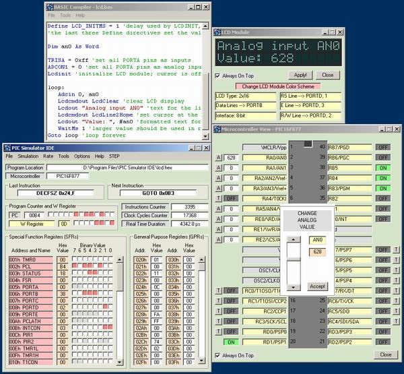
Task: Open Tools menu in BASIC Compiler window
Action: pyautogui.click(x=65, y=14)
